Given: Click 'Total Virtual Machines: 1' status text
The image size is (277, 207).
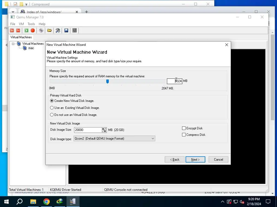Looking at the screenshot, I should (x=26, y=189).
